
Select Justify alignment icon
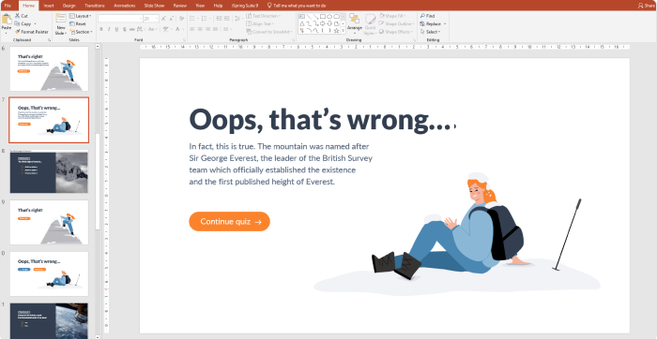[x=215, y=29]
